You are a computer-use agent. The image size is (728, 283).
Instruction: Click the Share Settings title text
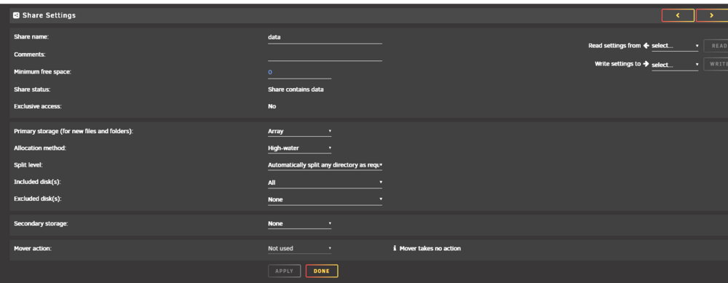[x=49, y=15]
